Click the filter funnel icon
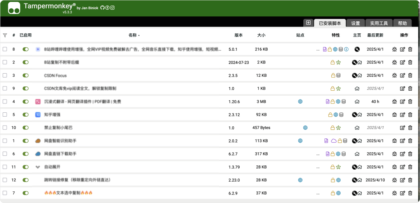This screenshot has width=420, height=203. [5, 35]
